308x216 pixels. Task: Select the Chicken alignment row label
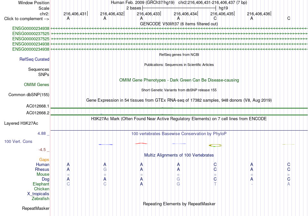coord(41,189)
